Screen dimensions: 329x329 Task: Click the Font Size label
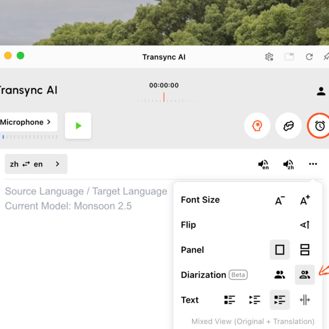(200, 200)
